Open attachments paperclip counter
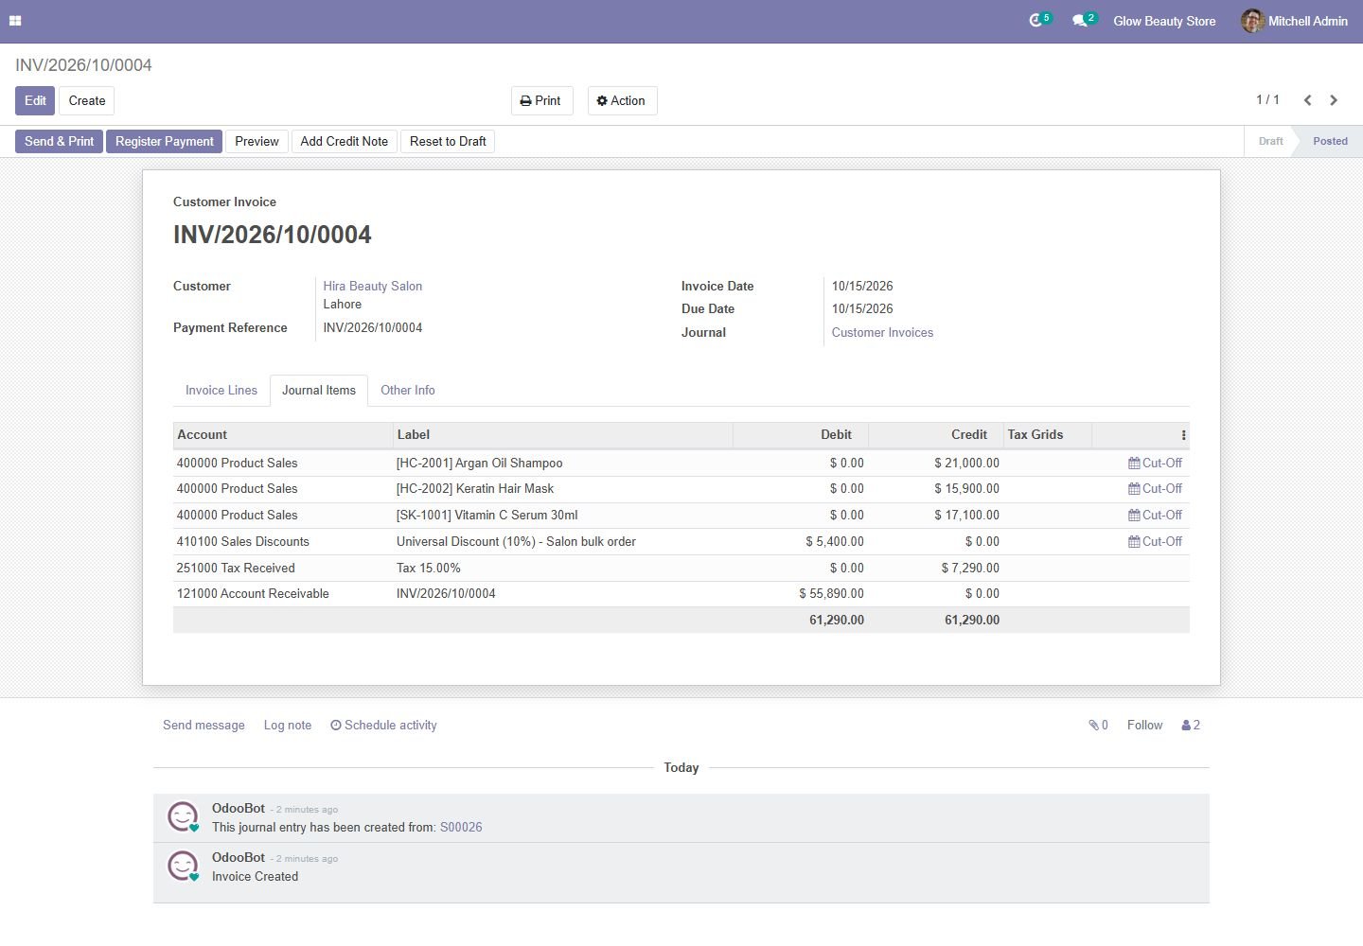The height and width of the screenshot is (946, 1363). point(1098,726)
